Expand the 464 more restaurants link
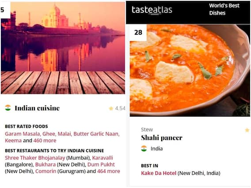251x188 pixels. point(109,171)
